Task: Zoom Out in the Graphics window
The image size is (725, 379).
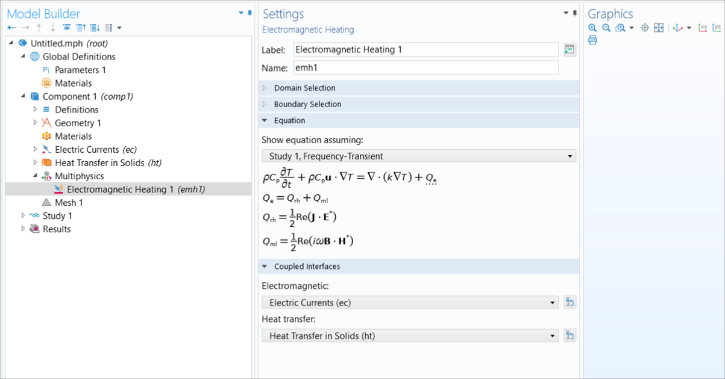Action: tap(606, 28)
